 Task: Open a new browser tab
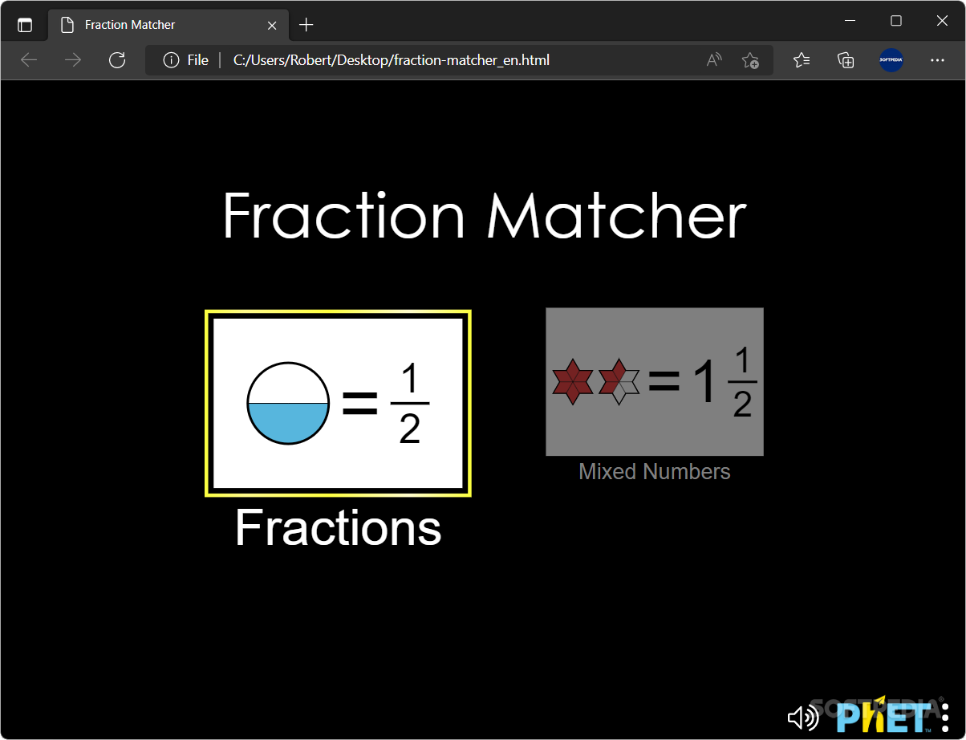[306, 25]
